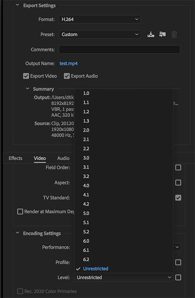Open the test.mp4 output name link
This screenshot has width=195, height=298.
(69, 63)
